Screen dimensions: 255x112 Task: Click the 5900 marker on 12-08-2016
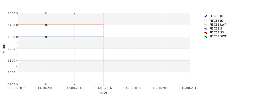[x=75, y=84]
